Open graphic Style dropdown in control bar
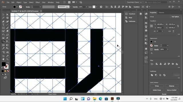 (97, 7)
